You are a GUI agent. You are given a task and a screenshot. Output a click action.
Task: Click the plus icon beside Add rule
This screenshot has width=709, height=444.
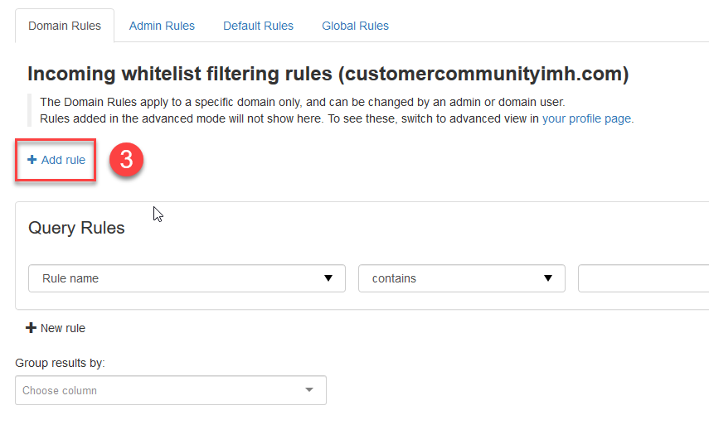coord(32,160)
